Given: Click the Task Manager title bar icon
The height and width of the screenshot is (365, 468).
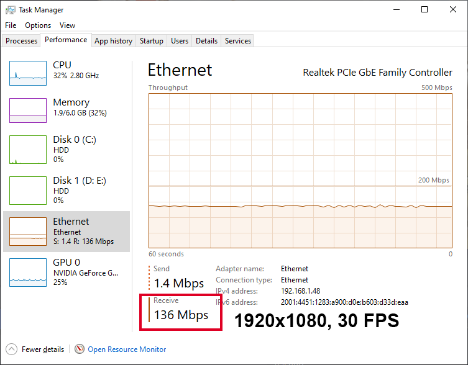Looking at the screenshot, I should tap(10, 10).
